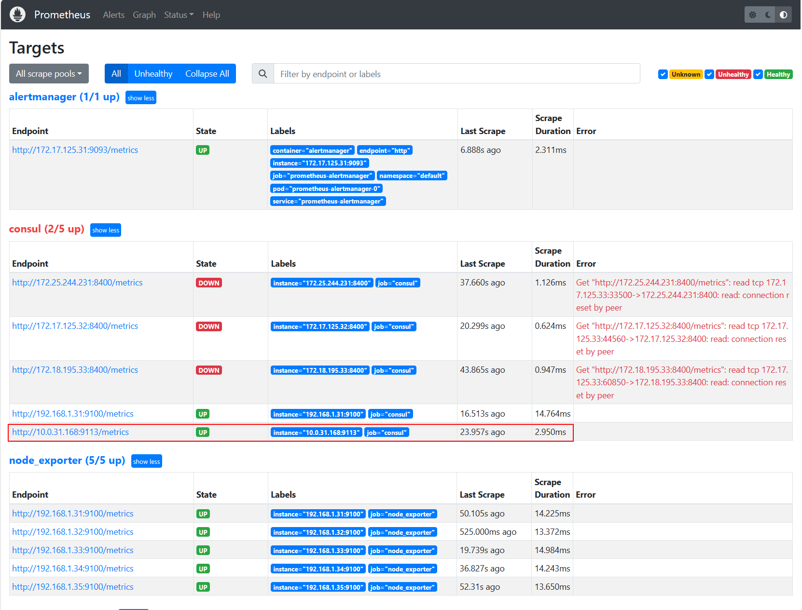Click the endpoint="http" label badge

385,150
